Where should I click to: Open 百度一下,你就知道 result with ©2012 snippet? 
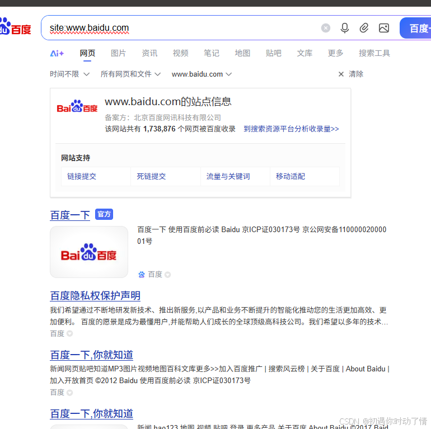[x=92, y=355]
